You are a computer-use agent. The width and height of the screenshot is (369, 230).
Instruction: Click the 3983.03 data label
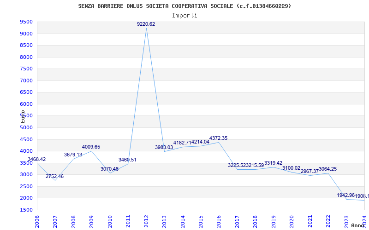pyautogui.click(x=164, y=148)
